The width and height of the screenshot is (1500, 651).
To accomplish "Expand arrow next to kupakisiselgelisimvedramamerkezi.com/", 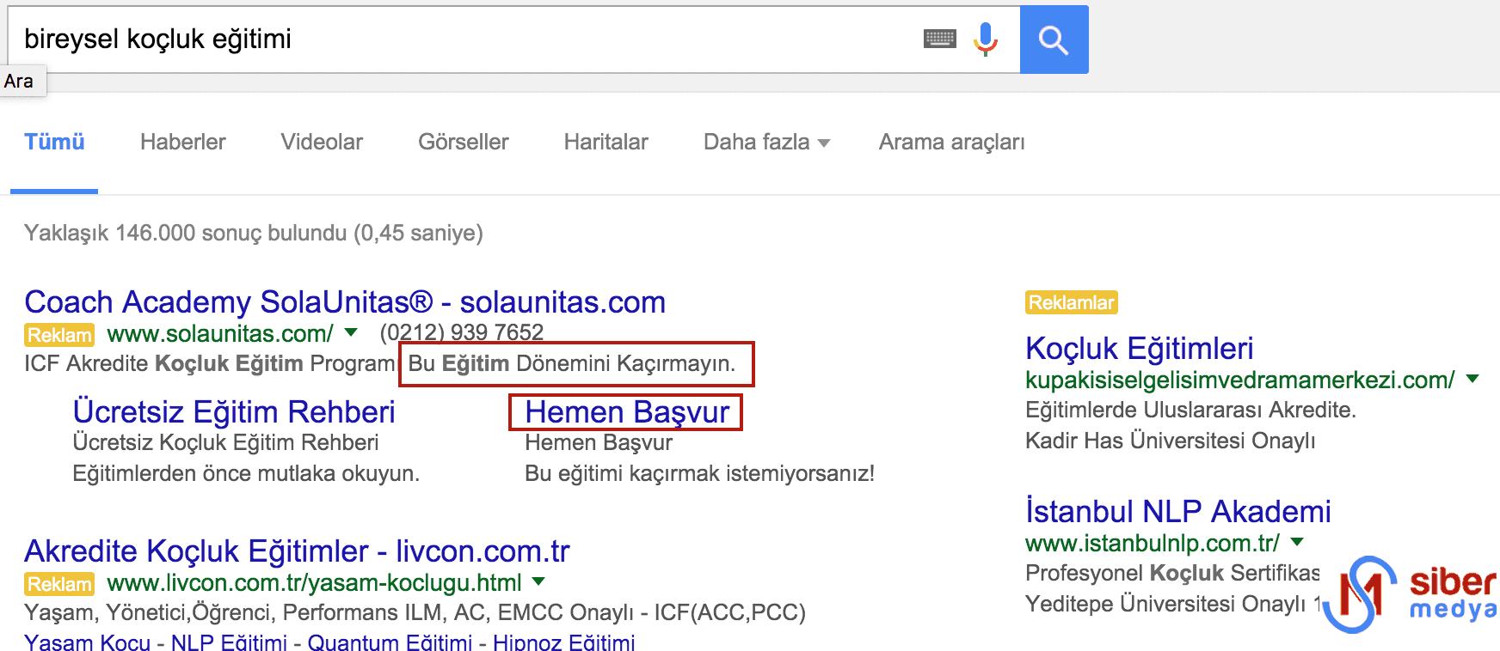I will click(x=1472, y=379).
